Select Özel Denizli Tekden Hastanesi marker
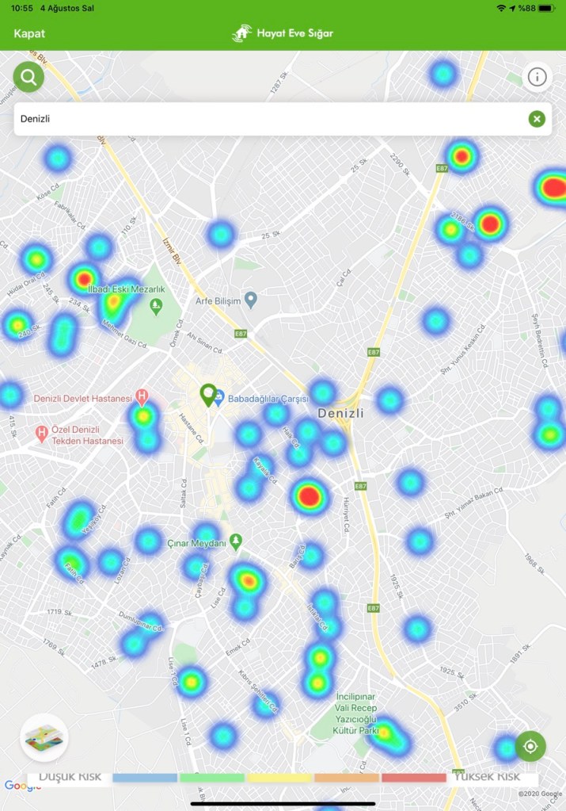 42,434
